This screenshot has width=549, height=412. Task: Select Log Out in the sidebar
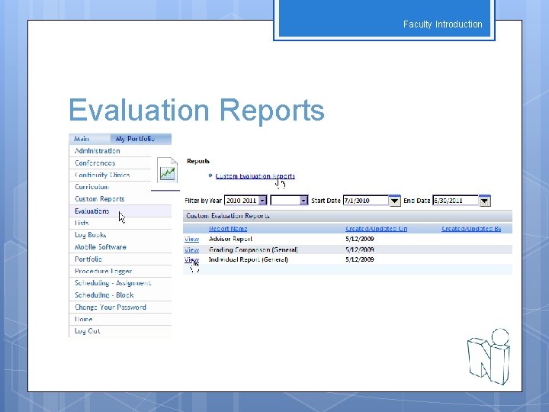click(88, 331)
